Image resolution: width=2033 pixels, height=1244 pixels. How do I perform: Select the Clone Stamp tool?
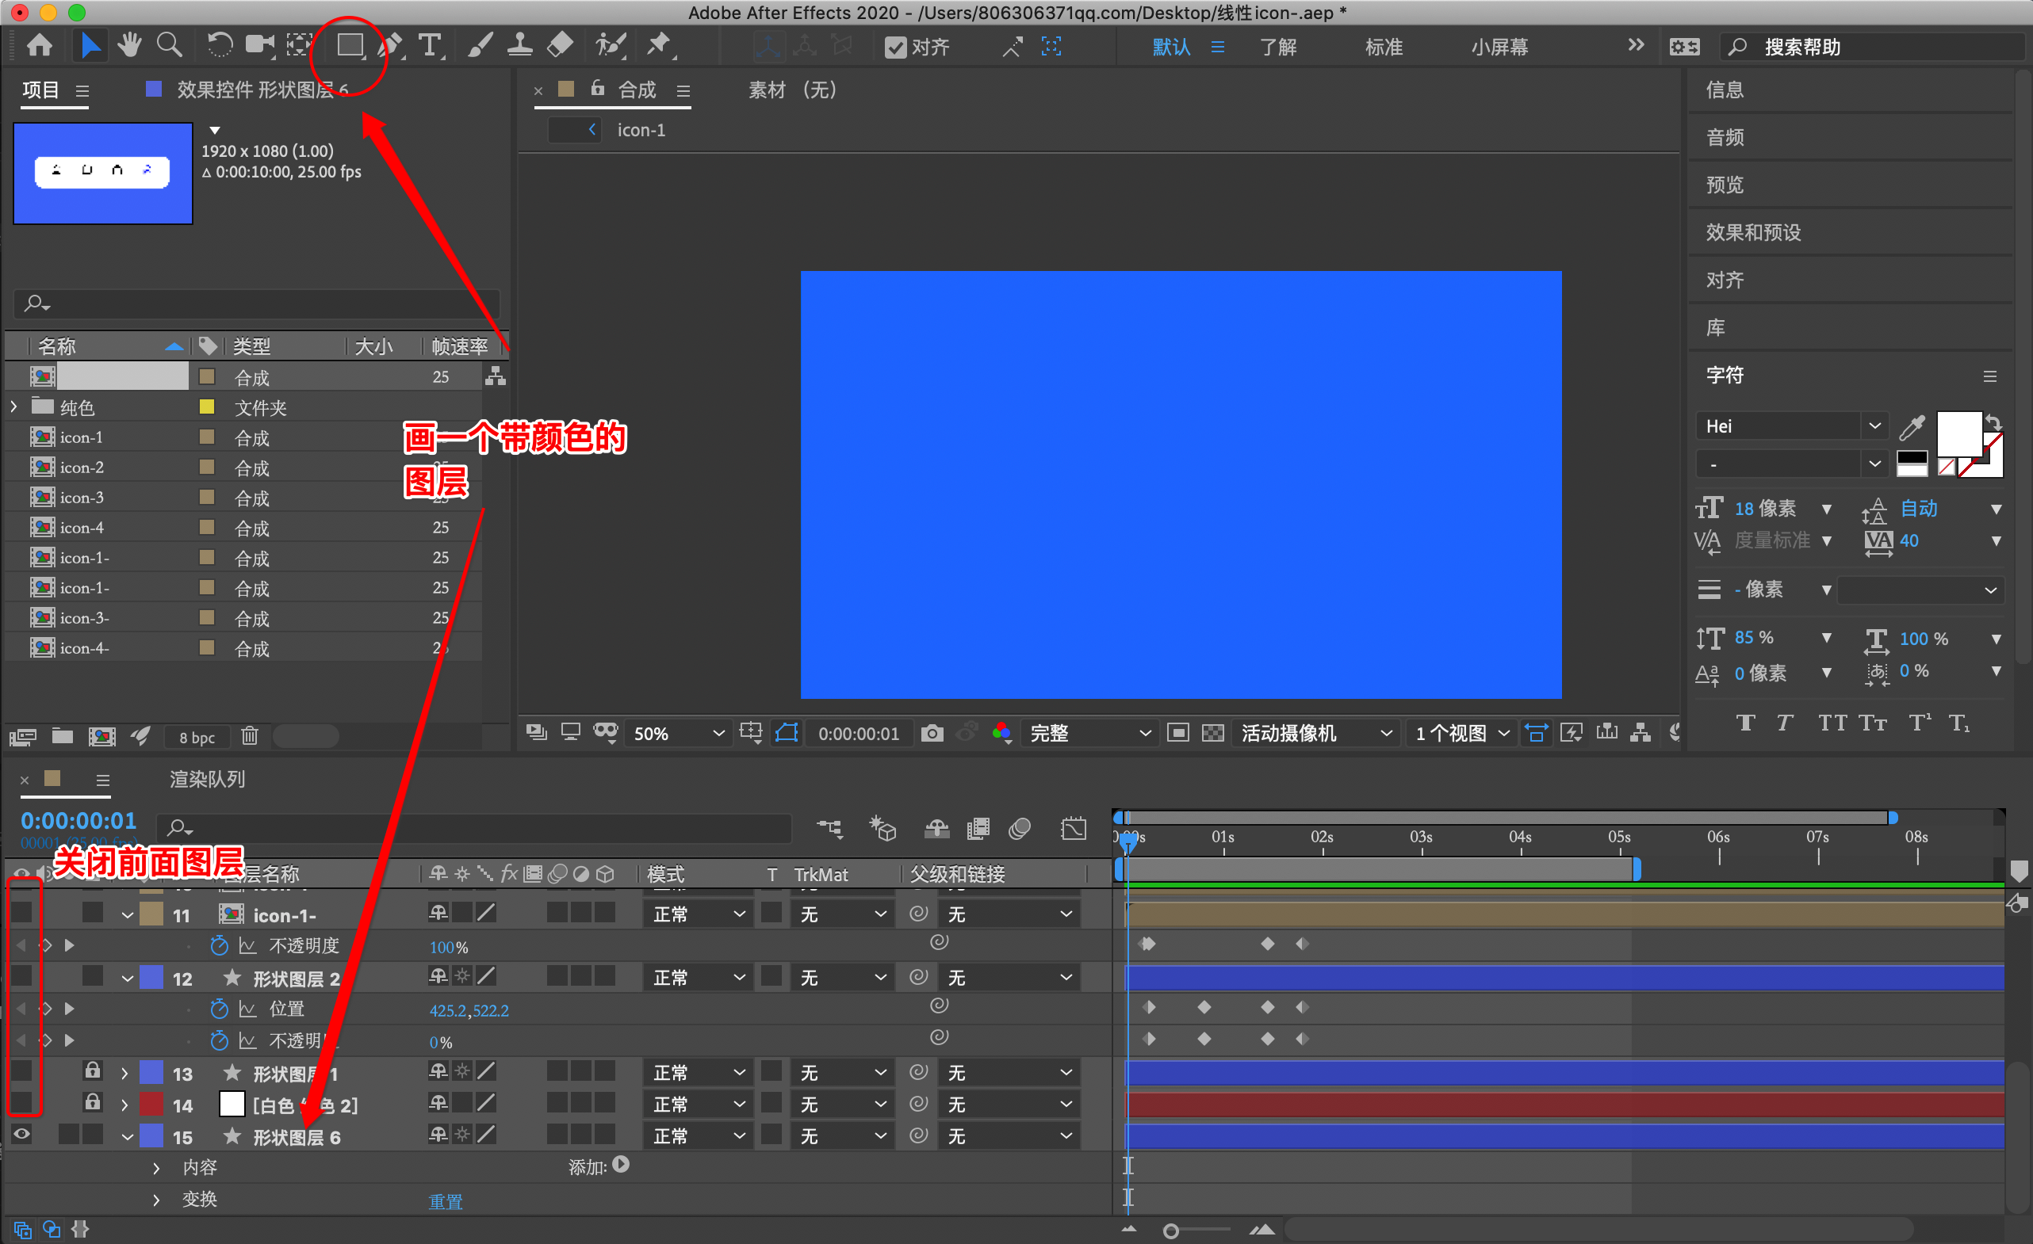[x=519, y=45]
